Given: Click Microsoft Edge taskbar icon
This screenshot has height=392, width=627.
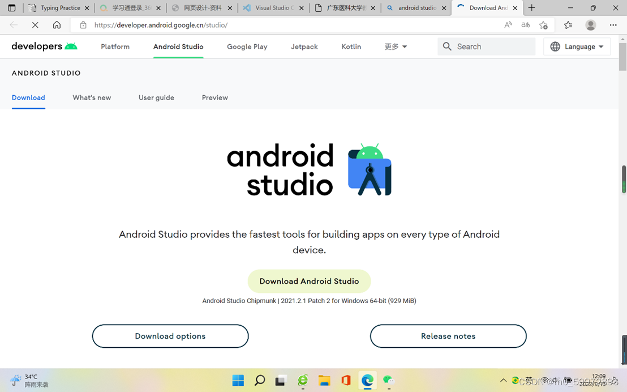Looking at the screenshot, I should click(x=367, y=380).
